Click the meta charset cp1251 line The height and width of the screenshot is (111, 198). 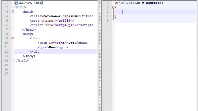52,21
